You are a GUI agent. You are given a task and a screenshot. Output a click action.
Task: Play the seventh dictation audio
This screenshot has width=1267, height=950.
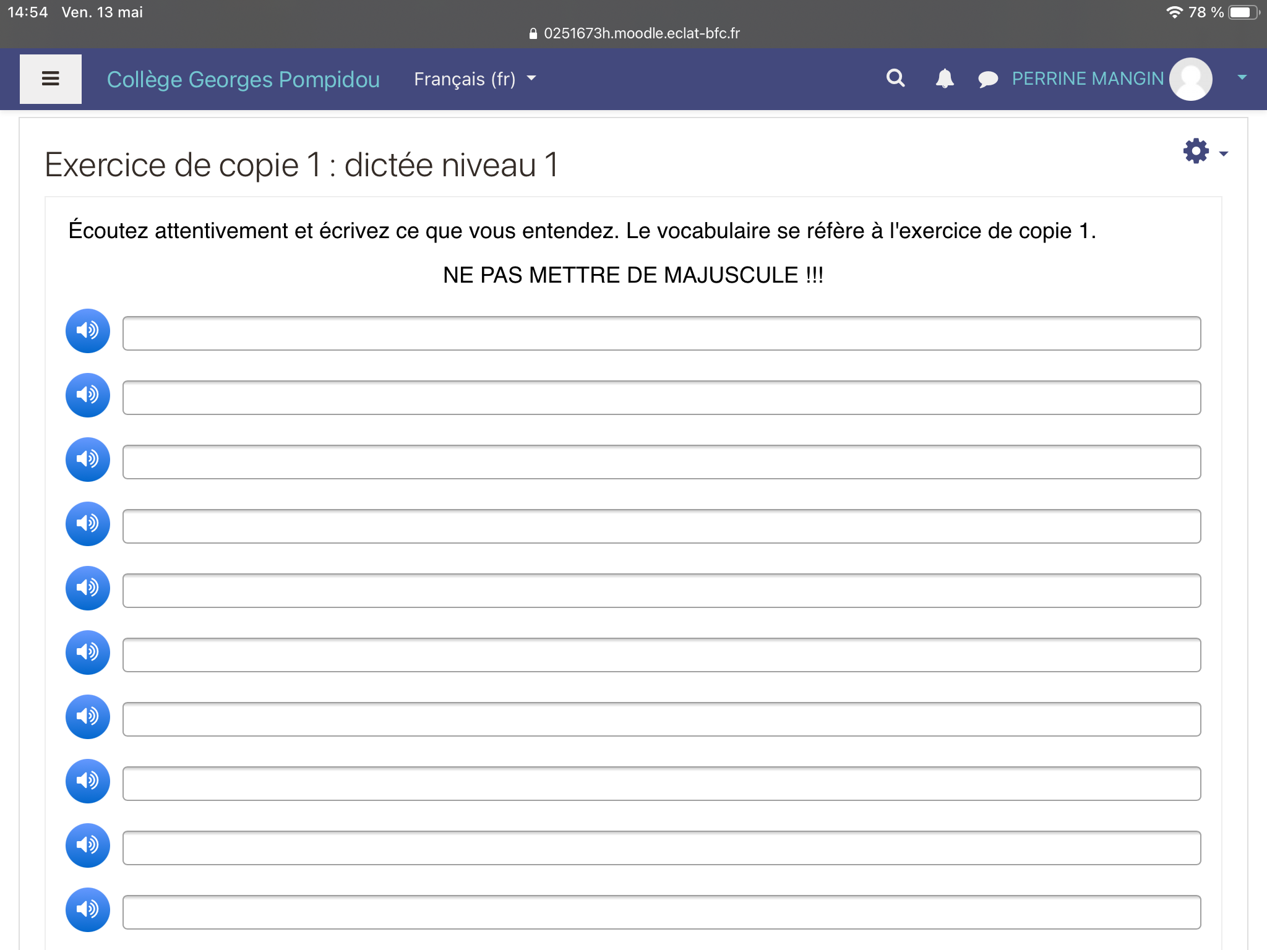88,717
